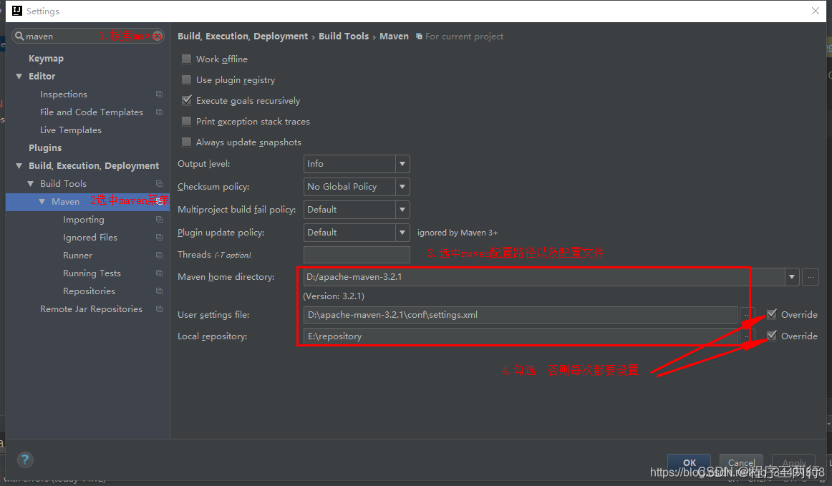
Task: Toggle Override for User settings file
Action: (772, 314)
